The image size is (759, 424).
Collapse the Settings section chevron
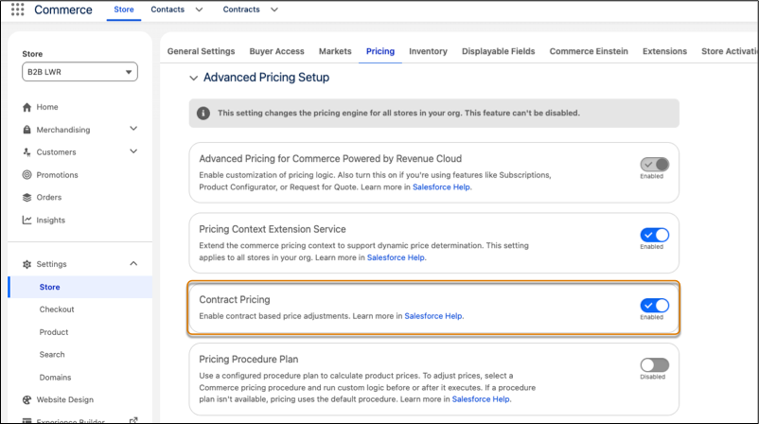[x=133, y=264]
